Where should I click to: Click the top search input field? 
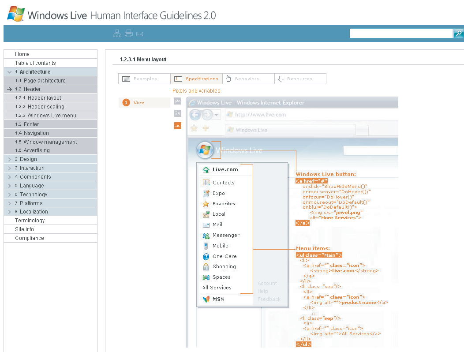[x=401, y=34]
